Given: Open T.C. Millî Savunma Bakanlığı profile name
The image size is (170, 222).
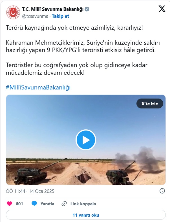Looking at the screenshot, I should (53, 9).
